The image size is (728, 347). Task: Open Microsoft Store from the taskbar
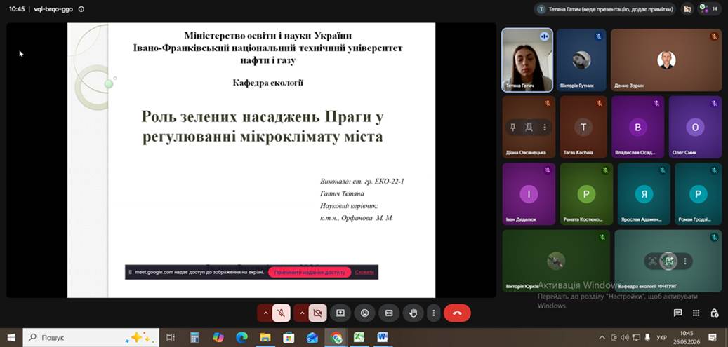289,338
